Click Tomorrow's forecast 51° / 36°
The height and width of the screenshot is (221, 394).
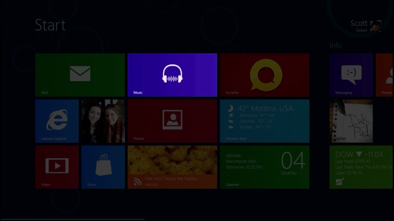pyautogui.click(x=257, y=115)
